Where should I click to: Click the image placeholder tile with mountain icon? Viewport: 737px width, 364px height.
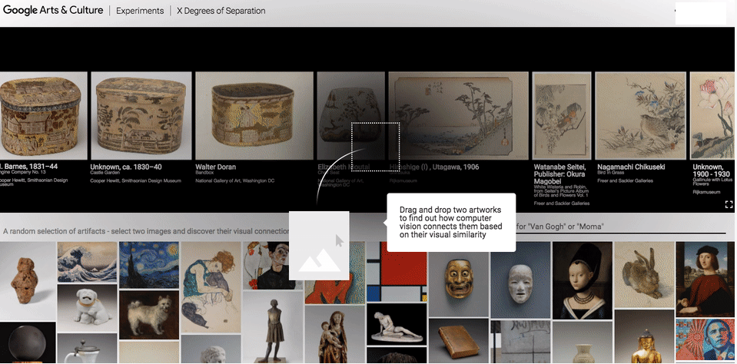319,245
